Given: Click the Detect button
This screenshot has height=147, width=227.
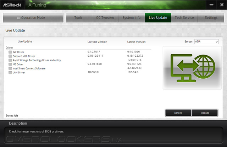Looking at the screenshot, I should [x=178, y=113].
